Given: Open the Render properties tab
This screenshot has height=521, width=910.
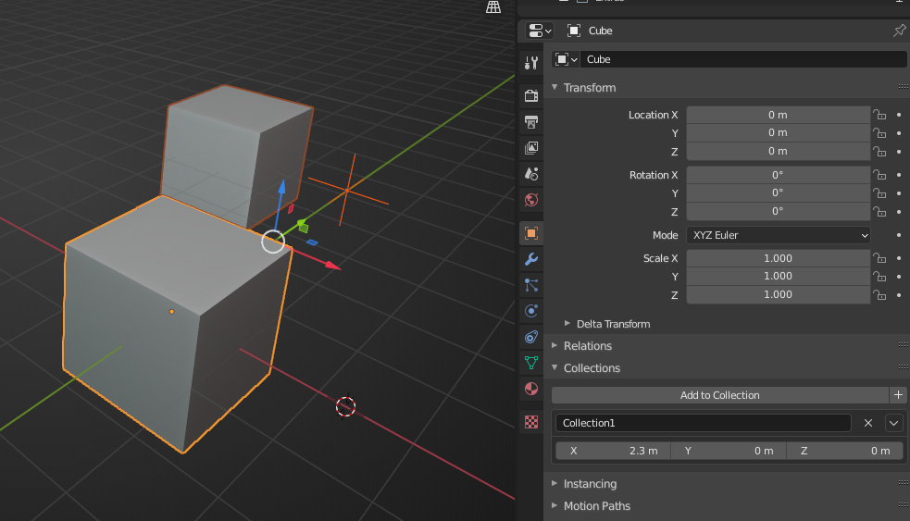Looking at the screenshot, I should click(531, 95).
